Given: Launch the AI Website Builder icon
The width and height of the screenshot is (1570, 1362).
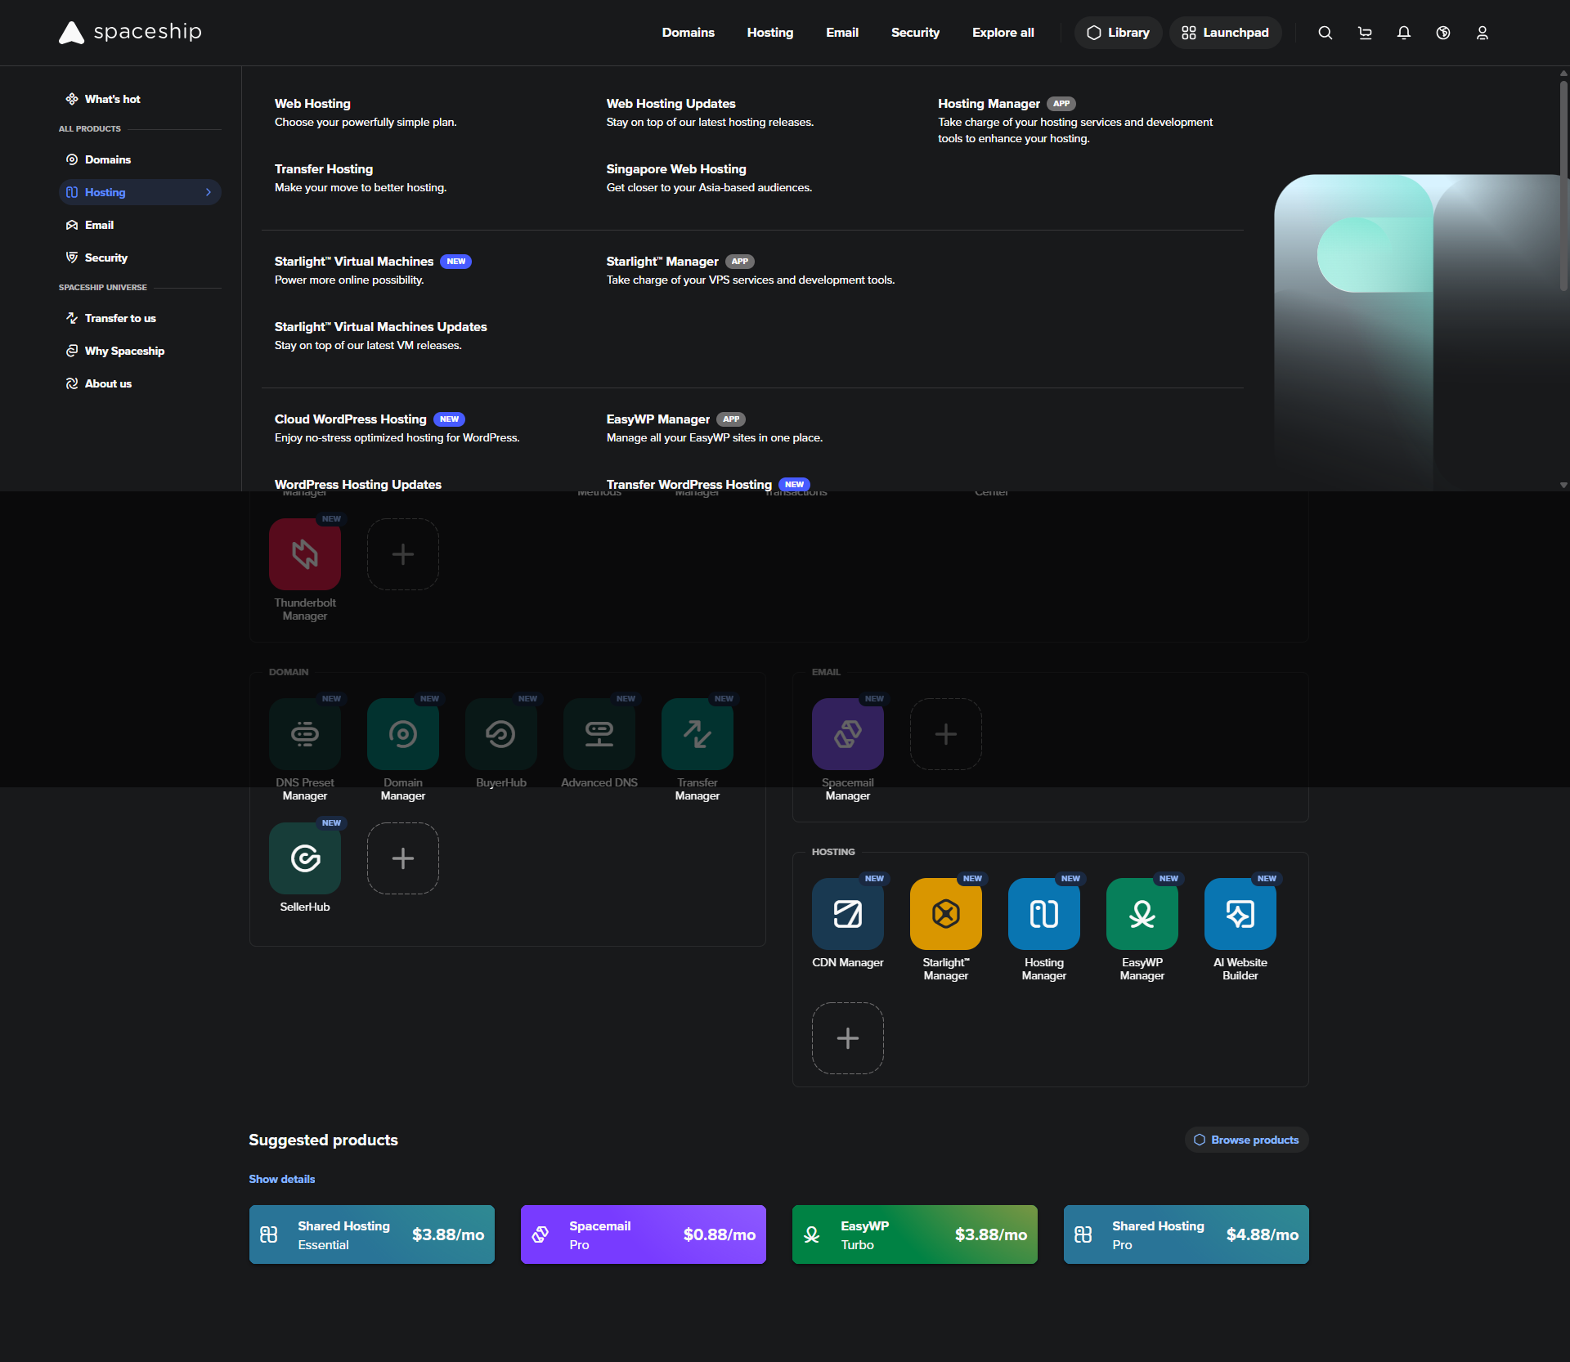Looking at the screenshot, I should point(1240,913).
